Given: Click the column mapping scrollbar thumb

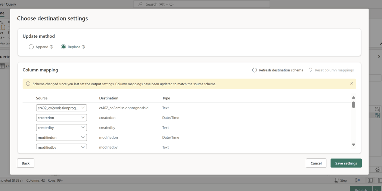Looking at the screenshot, I should (x=353, y=105).
